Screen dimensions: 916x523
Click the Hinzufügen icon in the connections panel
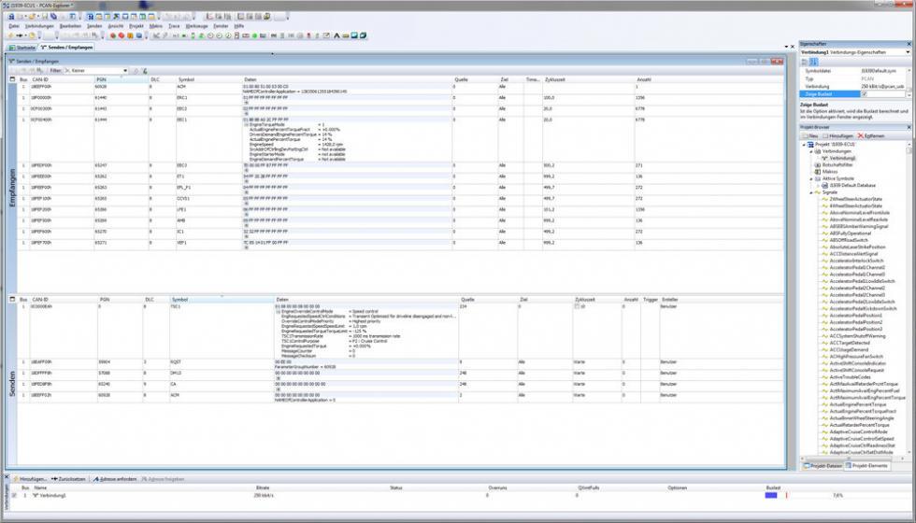[16, 478]
